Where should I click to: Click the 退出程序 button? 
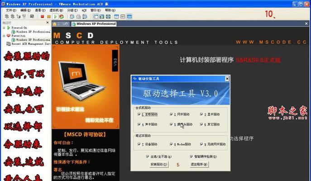199,164
